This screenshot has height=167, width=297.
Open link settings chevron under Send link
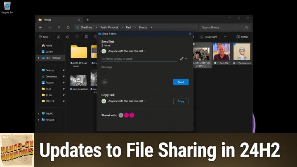coord(146,51)
